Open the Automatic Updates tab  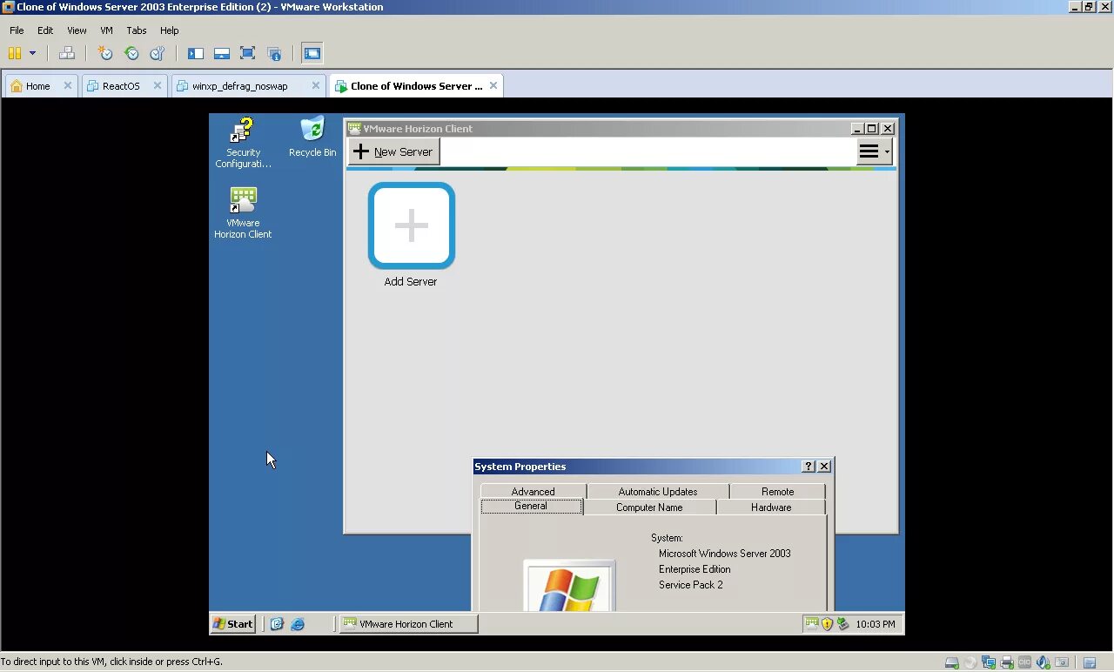(x=658, y=492)
